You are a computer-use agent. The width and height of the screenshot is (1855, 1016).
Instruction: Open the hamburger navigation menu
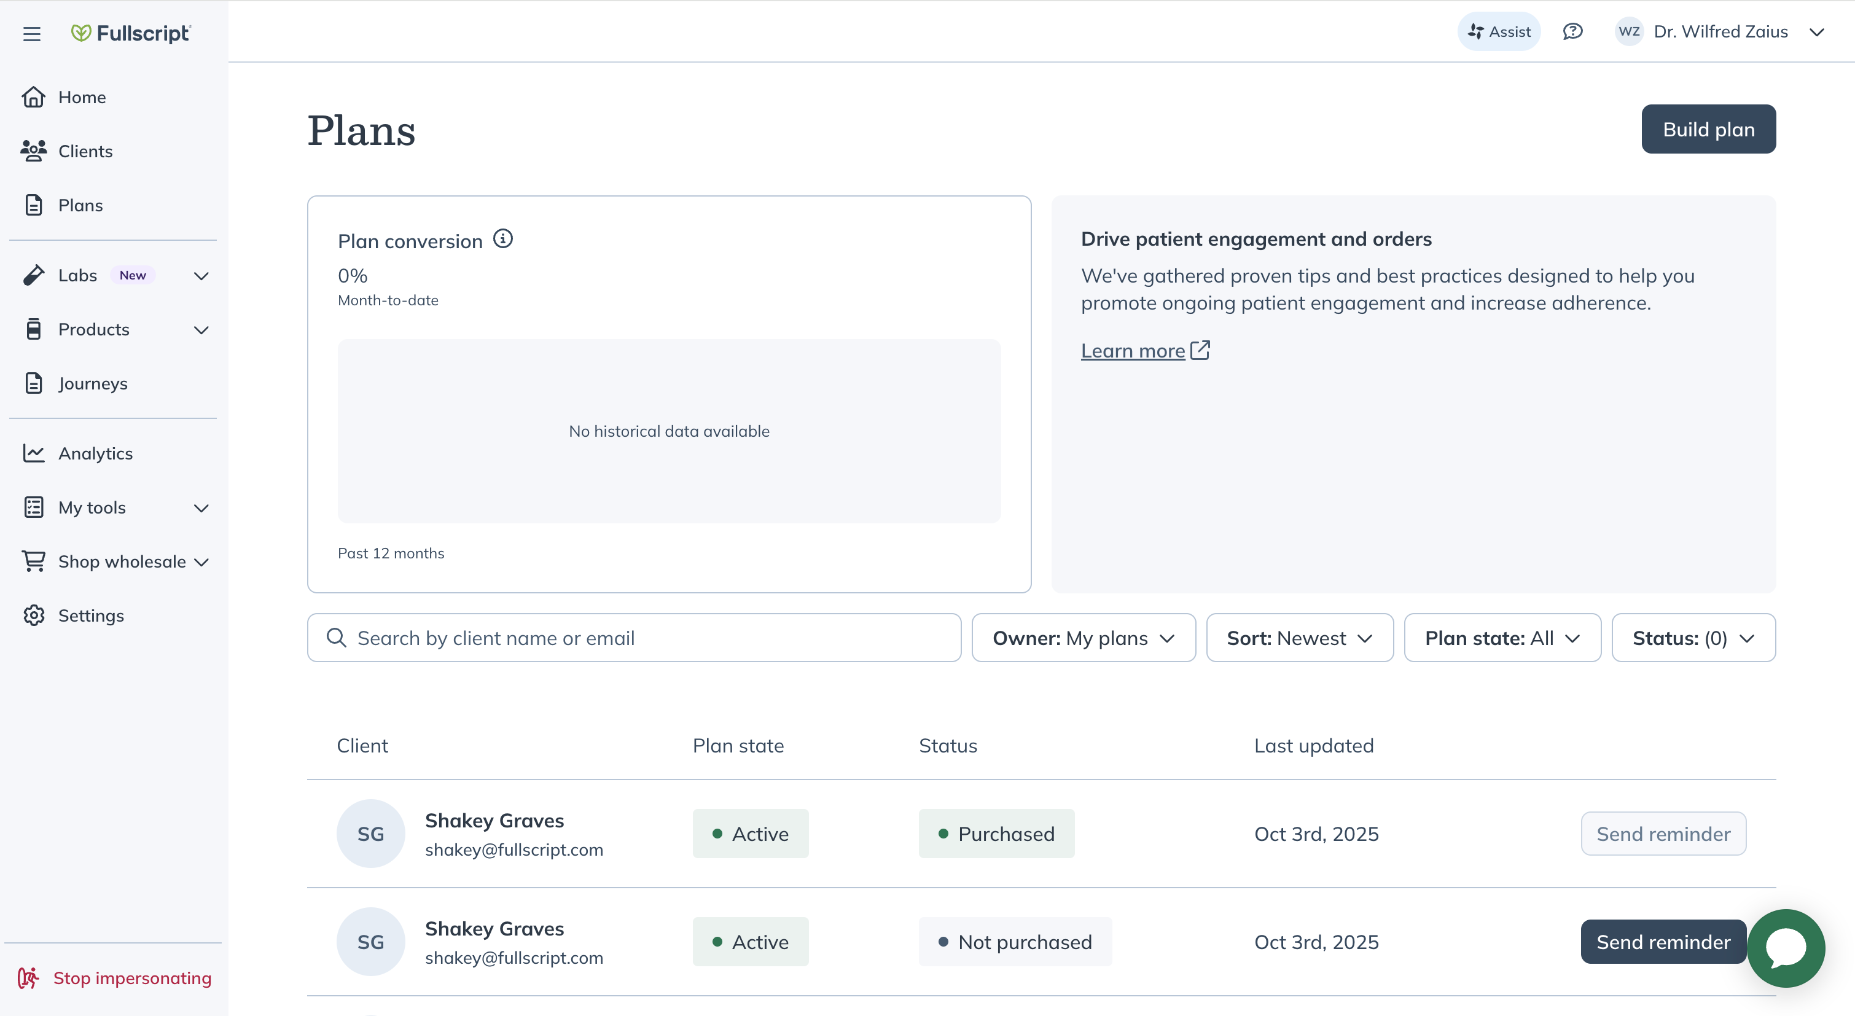tap(32, 33)
